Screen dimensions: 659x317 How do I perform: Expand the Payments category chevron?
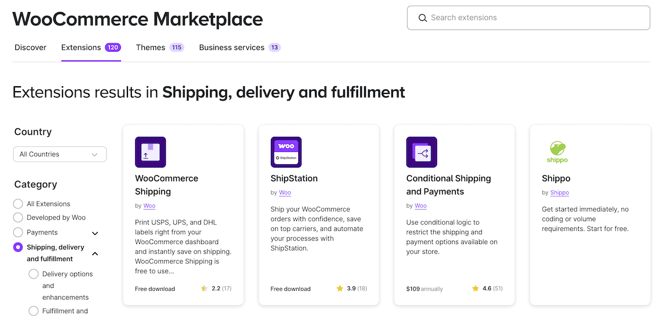94,233
